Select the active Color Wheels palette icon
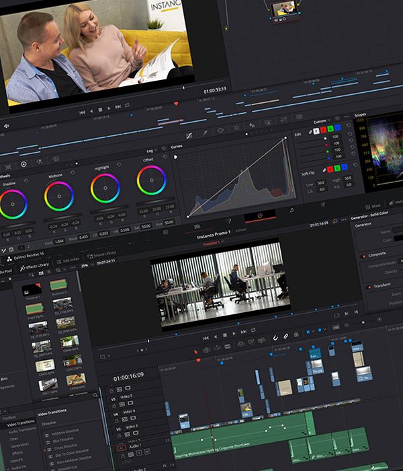This screenshot has width=403, height=471. tap(24, 164)
